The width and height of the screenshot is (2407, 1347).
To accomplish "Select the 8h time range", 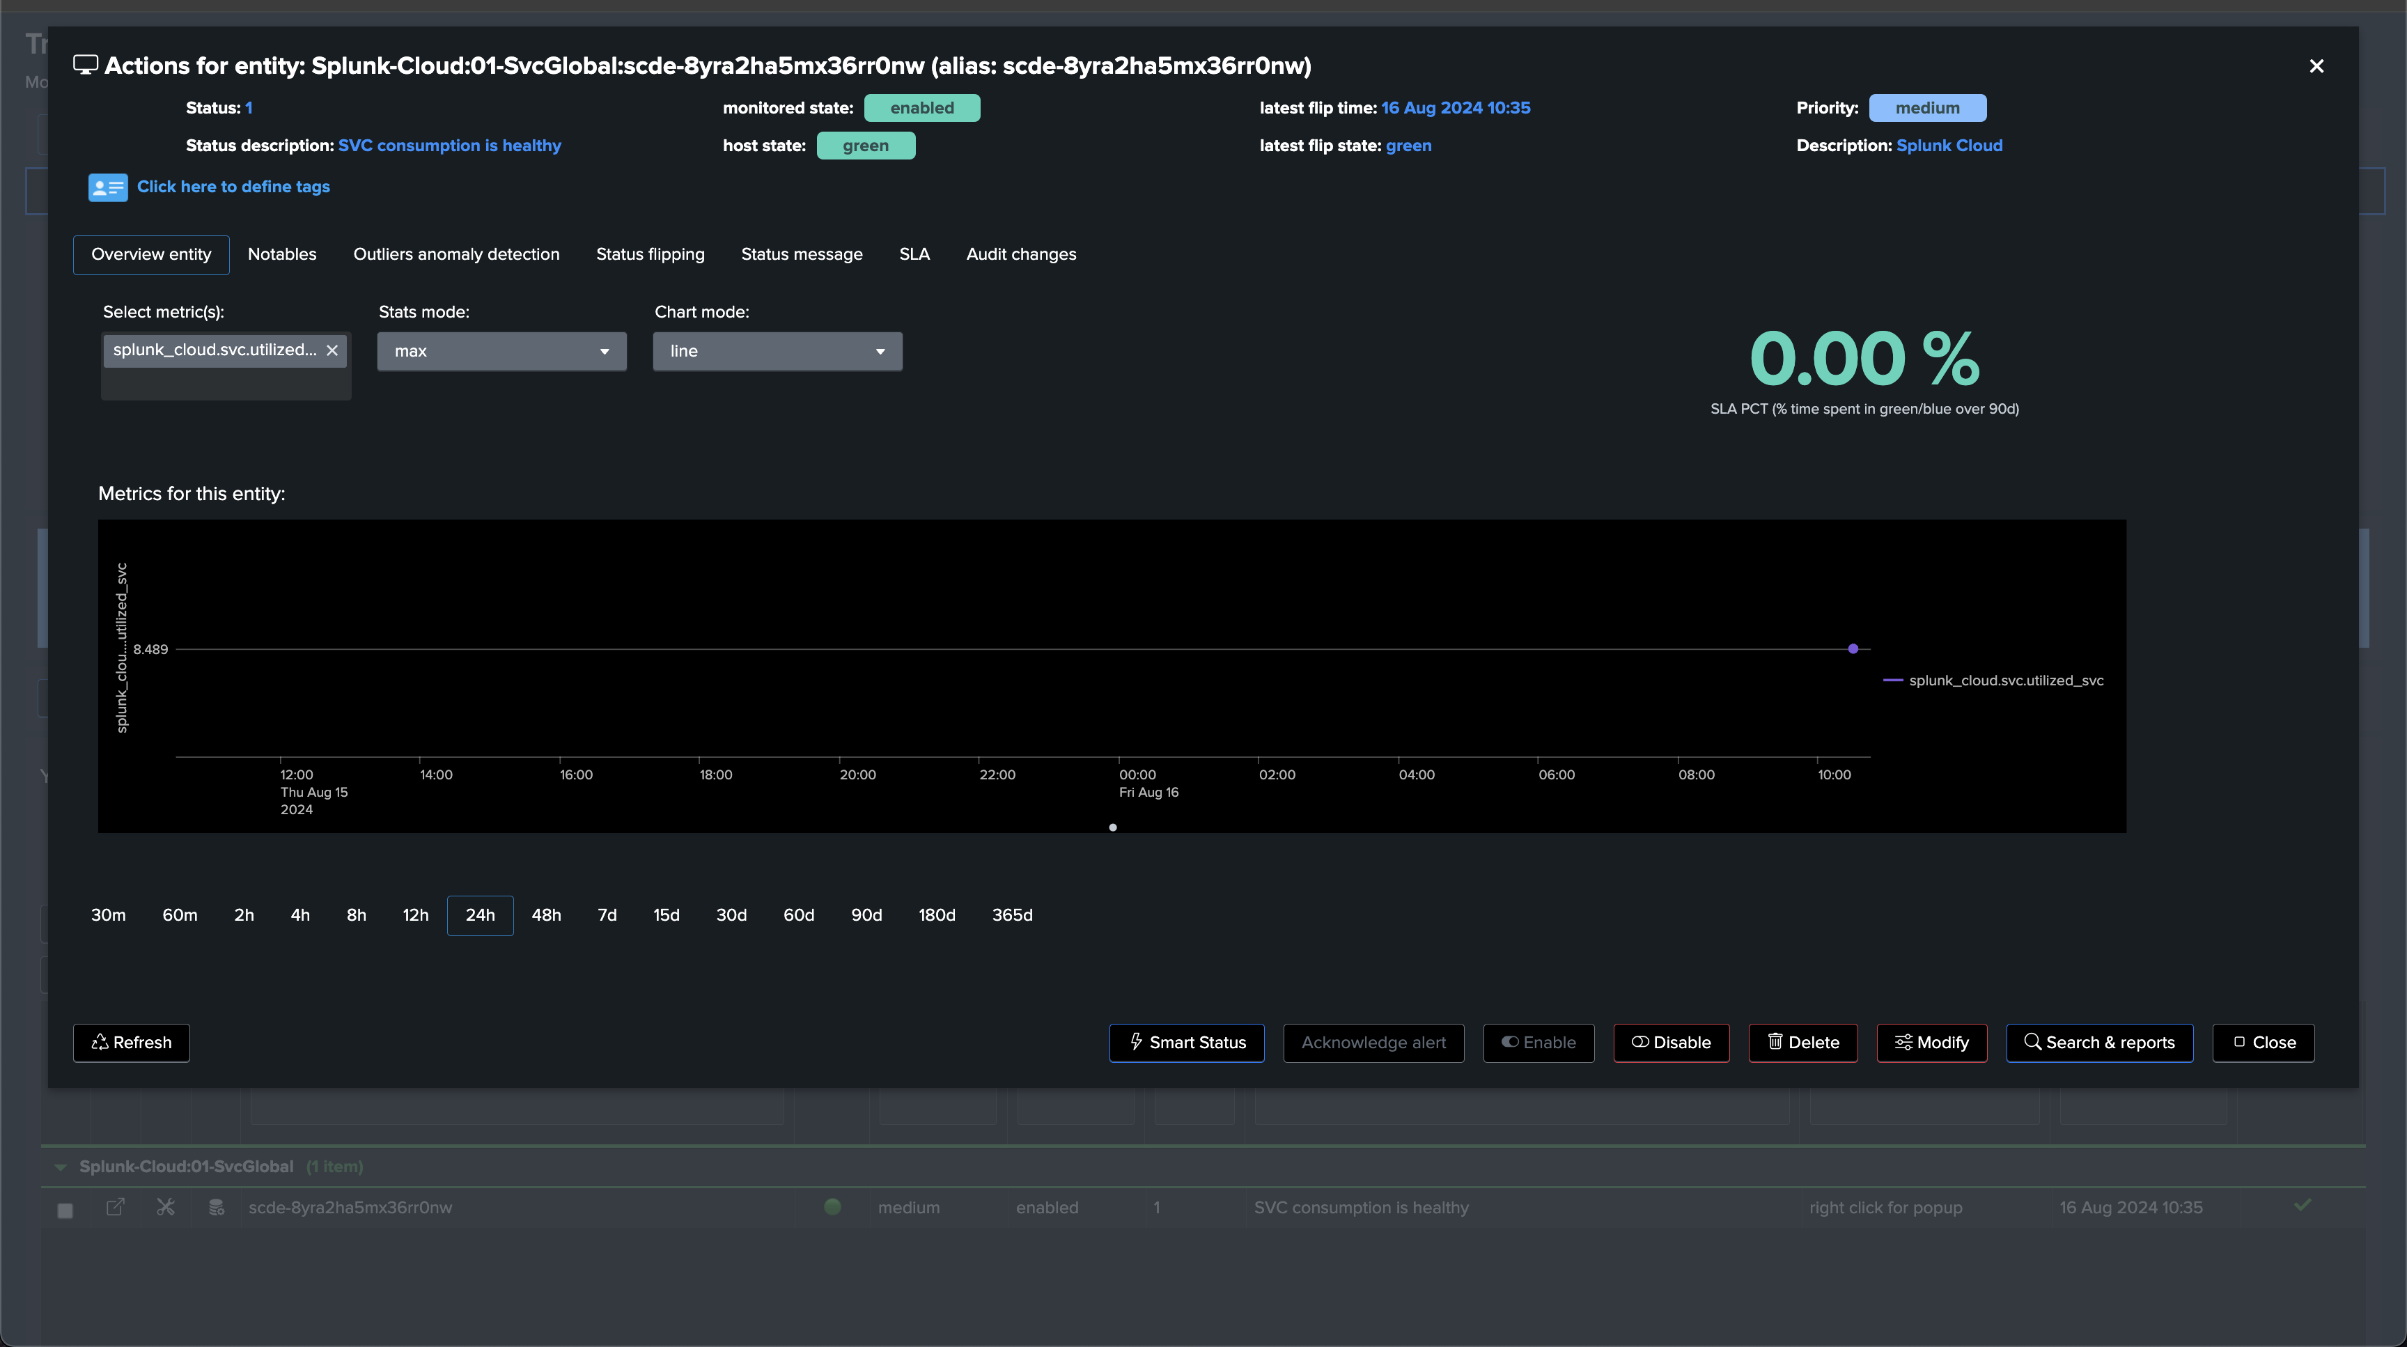I will [356, 915].
